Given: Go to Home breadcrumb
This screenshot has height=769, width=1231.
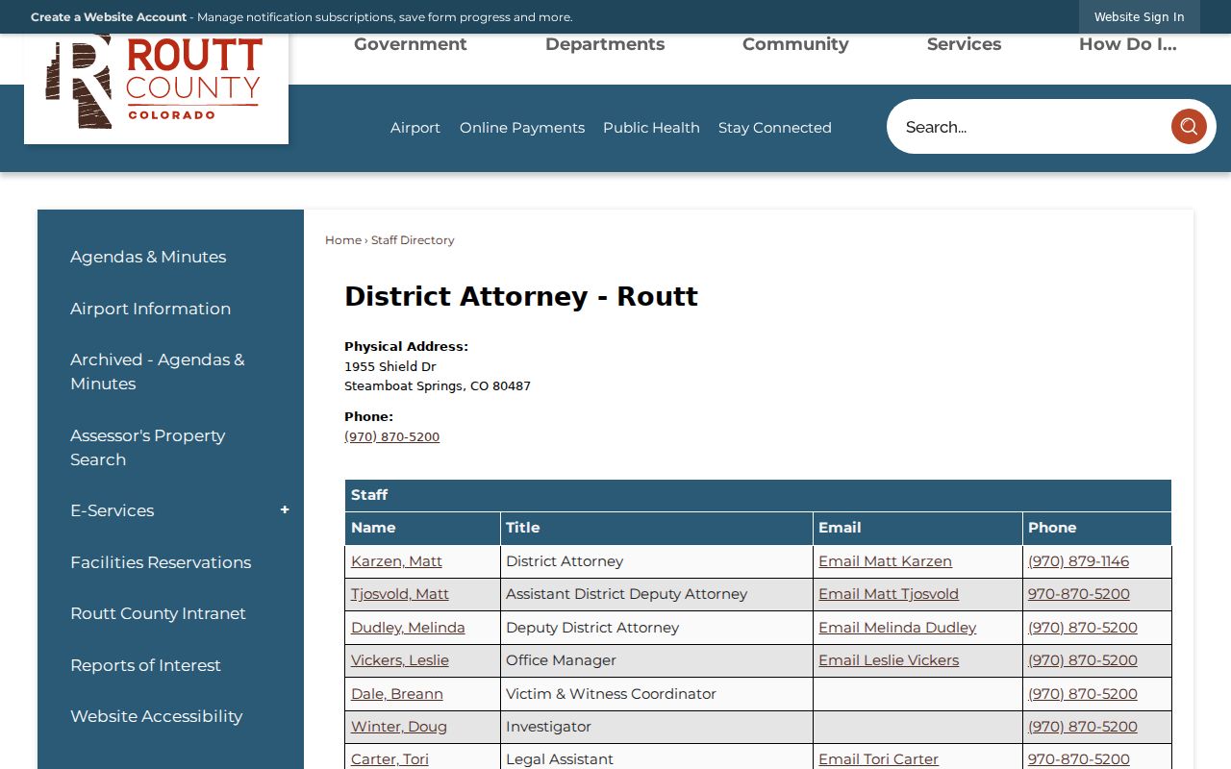Looking at the screenshot, I should point(343,240).
